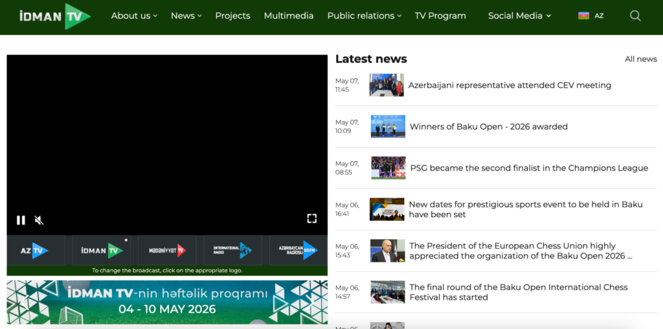Image resolution: width=663 pixels, height=329 pixels.
Task: Click the Azerbaijan flag language icon
Action: [583, 16]
